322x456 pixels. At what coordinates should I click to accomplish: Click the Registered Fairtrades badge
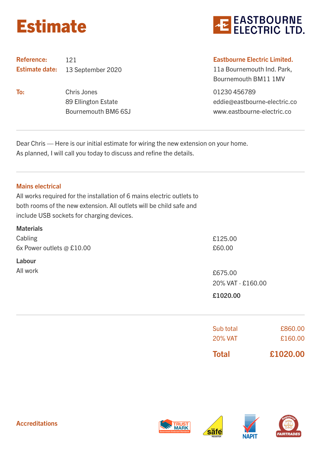(288, 426)
